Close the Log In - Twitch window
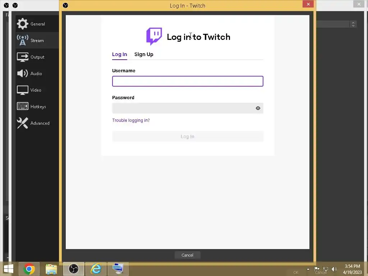The height and width of the screenshot is (276, 368). click(x=308, y=4)
